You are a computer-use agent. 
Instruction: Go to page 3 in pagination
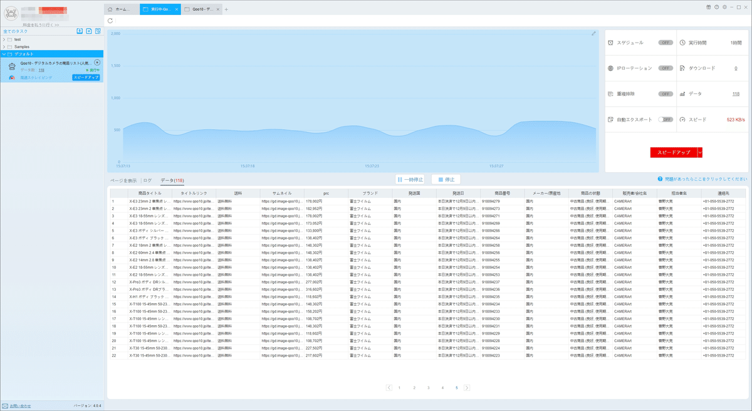[428, 388]
